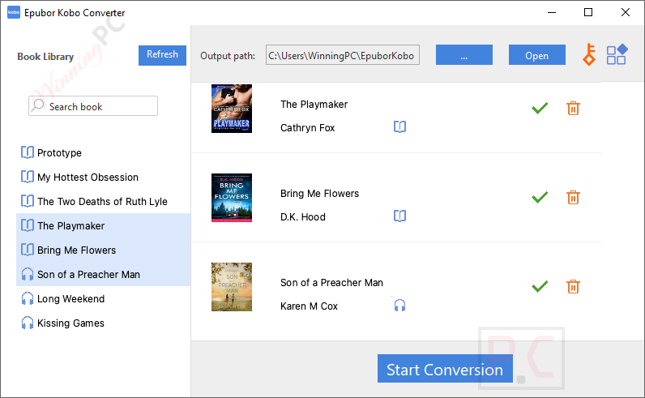645x398 pixels.
Task: Click headphone icon next to Son of a Preacher Man in library
Action: pyautogui.click(x=28, y=274)
